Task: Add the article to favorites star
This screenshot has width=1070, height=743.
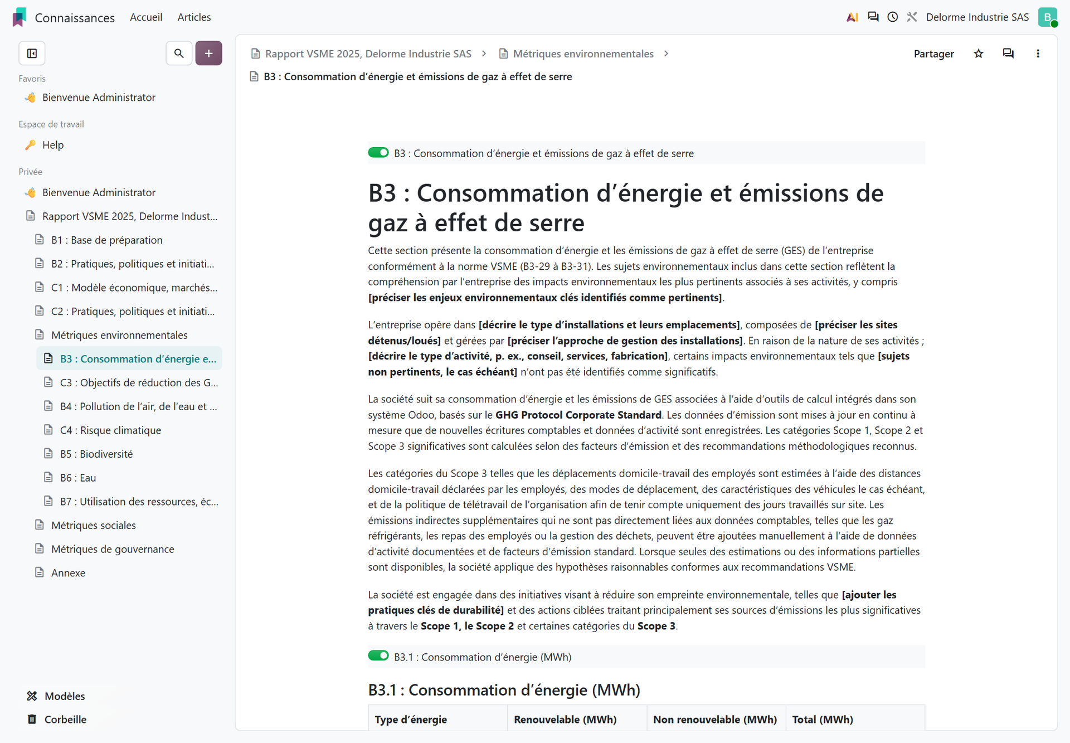Action: [x=979, y=54]
